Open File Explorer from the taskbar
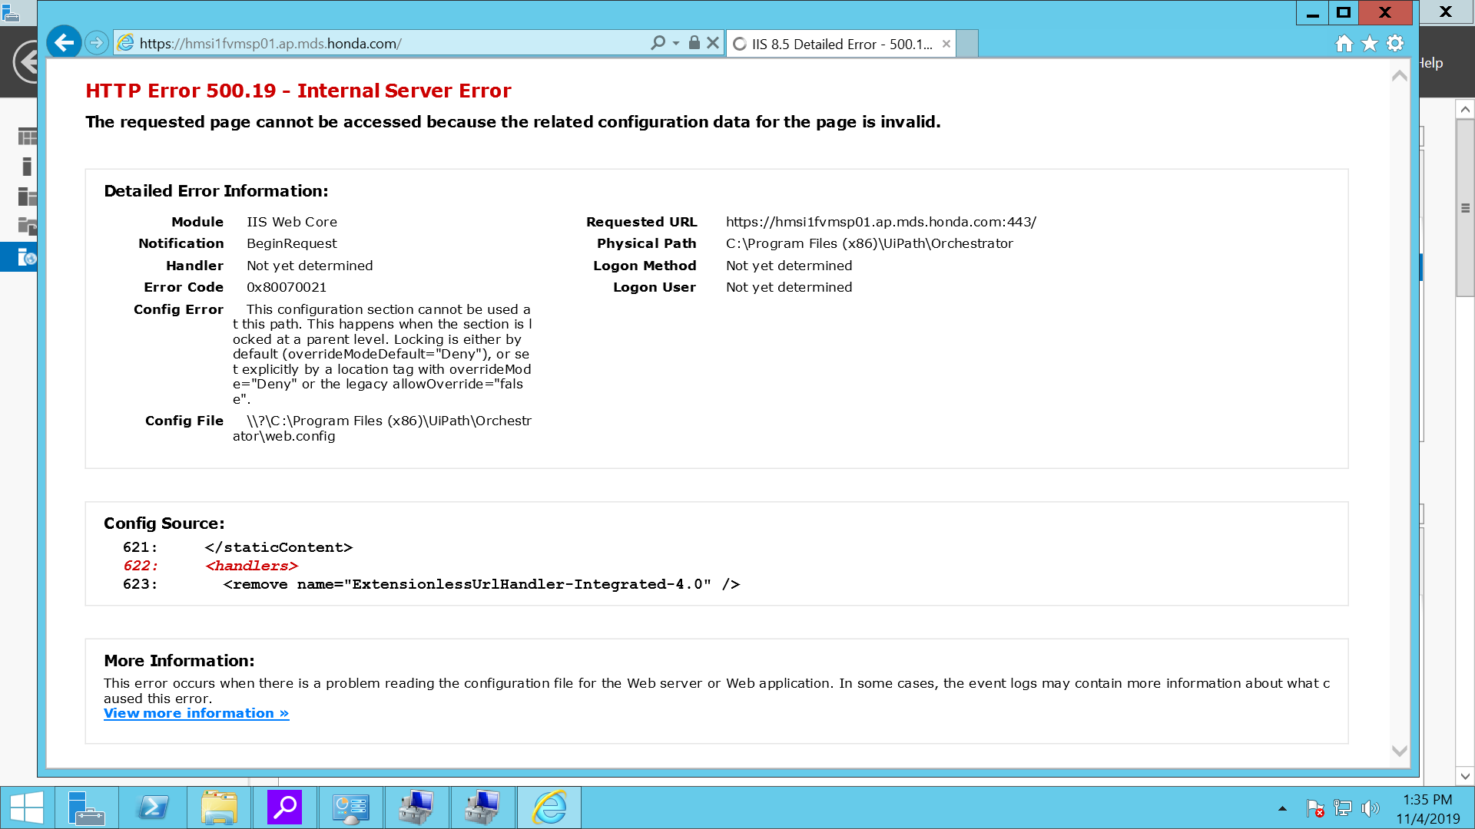 (219, 808)
